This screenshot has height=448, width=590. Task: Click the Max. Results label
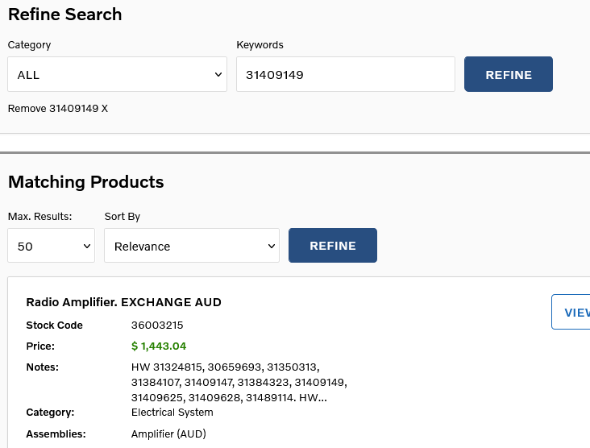[39, 217]
